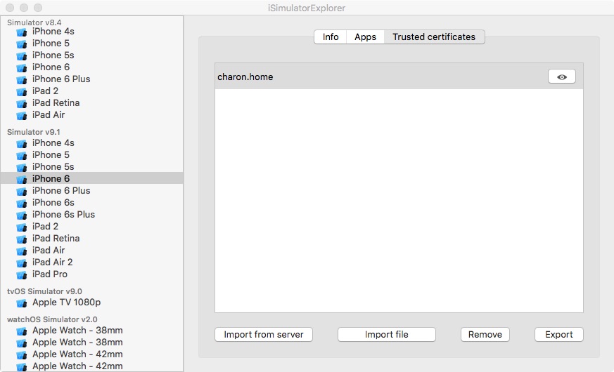The height and width of the screenshot is (372, 614).
Task: Click the icon beside iPhone 6 Plus under Simulator v8.4
Action: (22, 80)
